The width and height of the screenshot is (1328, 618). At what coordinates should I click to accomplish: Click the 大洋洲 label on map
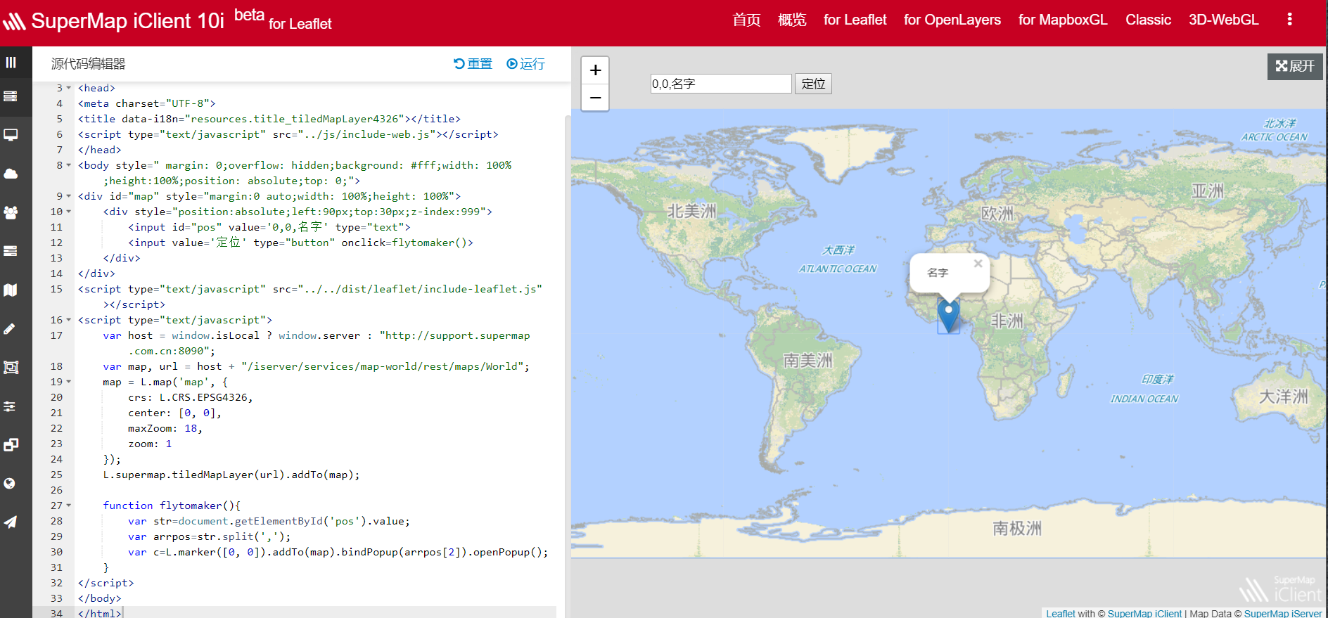[1283, 396]
